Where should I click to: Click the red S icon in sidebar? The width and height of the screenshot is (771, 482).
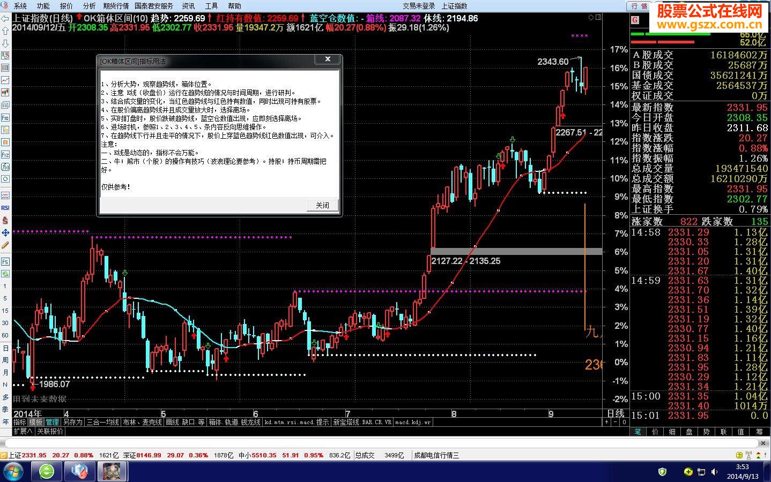5,220
